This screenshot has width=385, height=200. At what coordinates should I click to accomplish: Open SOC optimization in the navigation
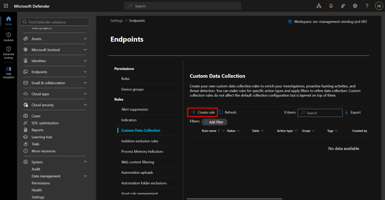pyautogui.click(x=45, y=123)
